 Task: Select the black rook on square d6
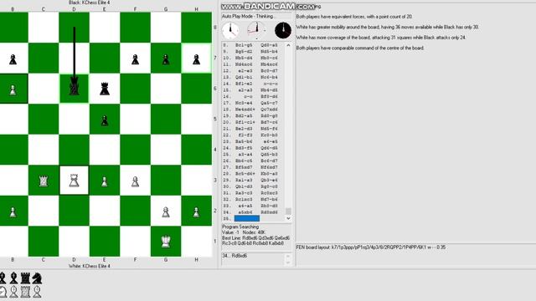click(x=74, y=89)
